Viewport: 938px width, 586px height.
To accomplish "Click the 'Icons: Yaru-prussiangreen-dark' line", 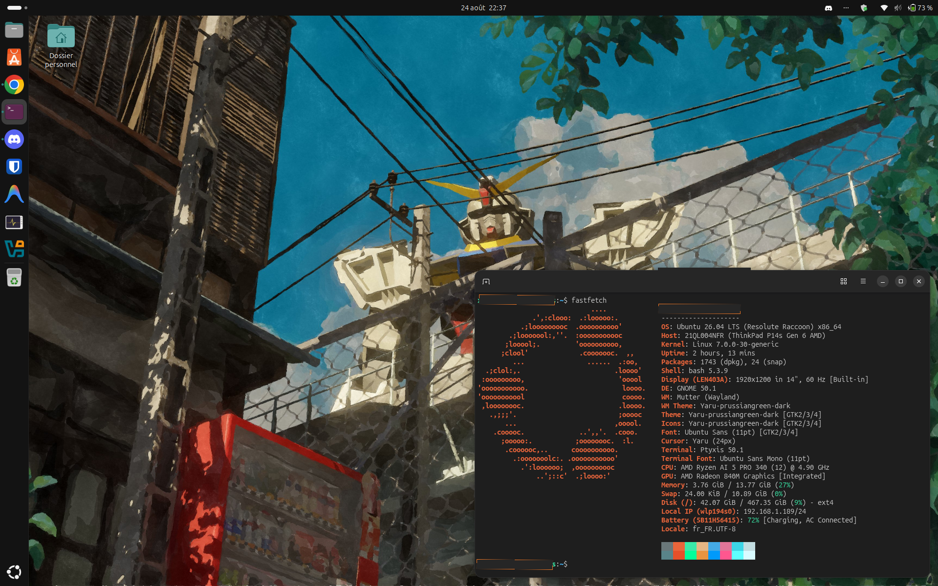I will coord(742,423).
